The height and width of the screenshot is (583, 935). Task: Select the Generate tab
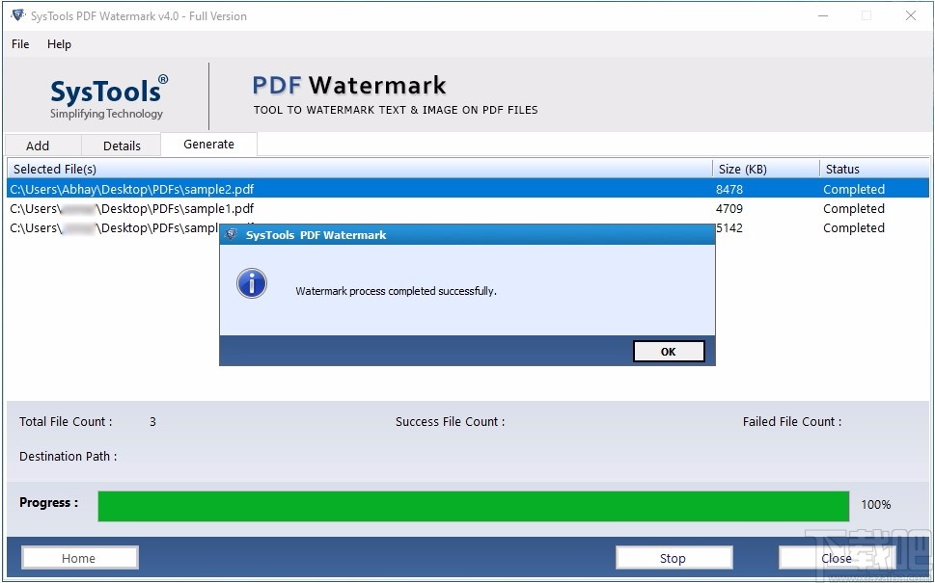(x=207, y=144)
